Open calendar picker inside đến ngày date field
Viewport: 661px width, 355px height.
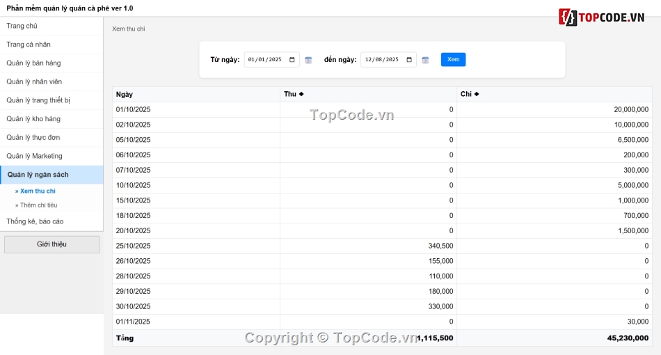point(409,59)
